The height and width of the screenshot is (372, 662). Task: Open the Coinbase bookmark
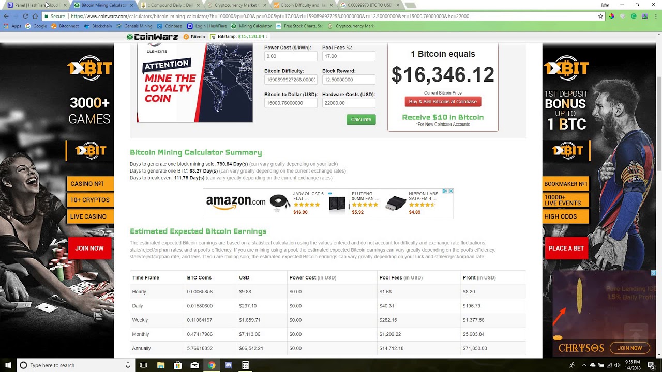pyautogui.click(x=170, y=26)
